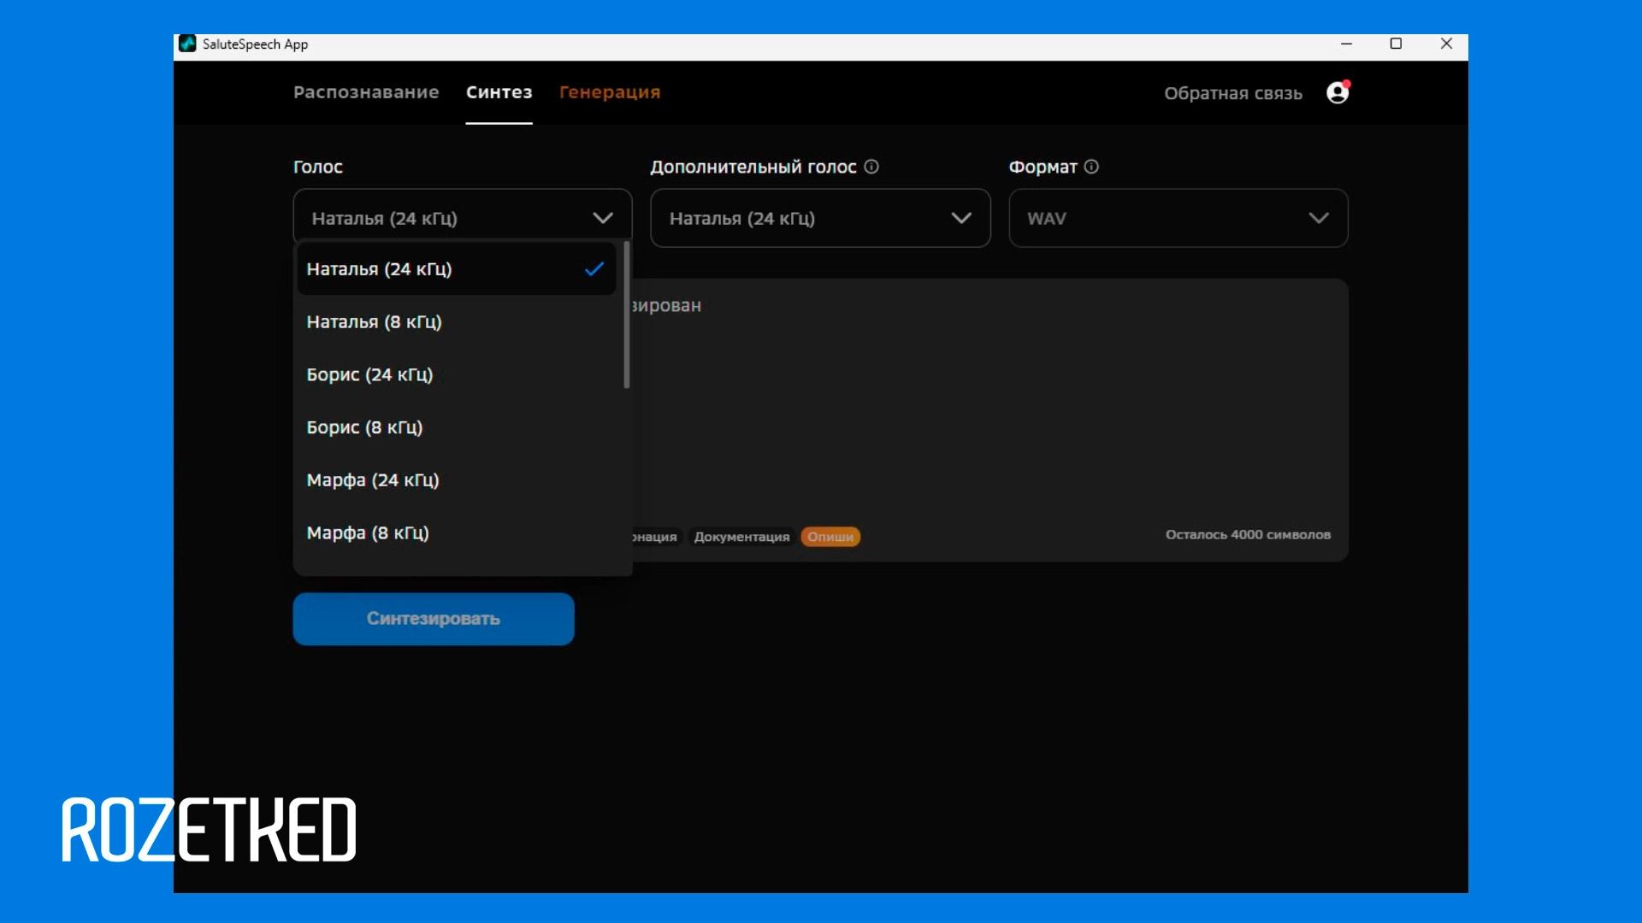Screen dimensions: 1642x923
Task: Open the WAV format dropdown
Action: coord(1178,218)
